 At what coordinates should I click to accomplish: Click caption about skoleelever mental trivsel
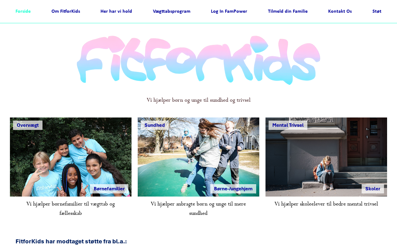tap(326, 204)
